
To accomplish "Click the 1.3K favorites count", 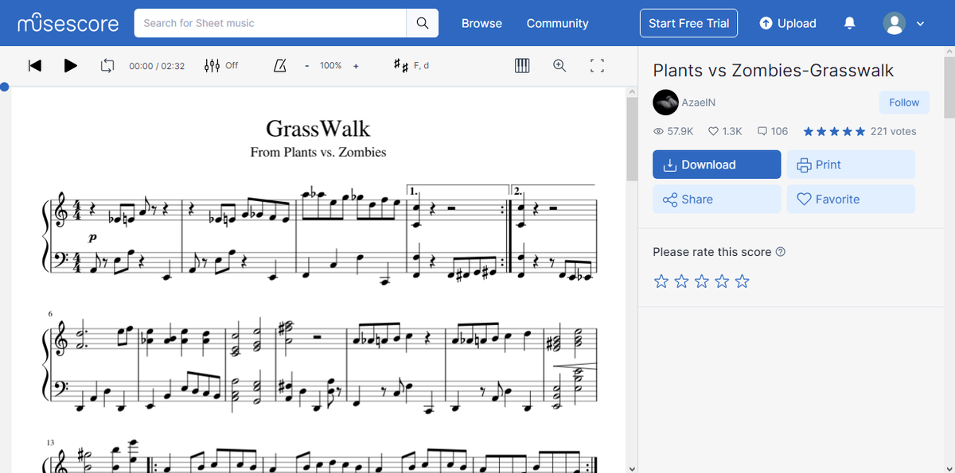I will point(725,131).
